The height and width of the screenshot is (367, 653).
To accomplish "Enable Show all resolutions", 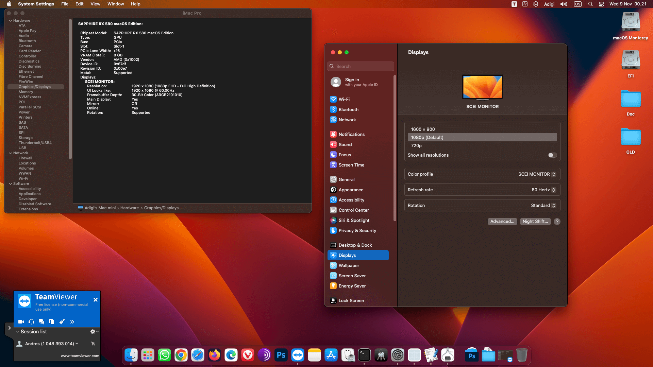I will pos(552,155).
